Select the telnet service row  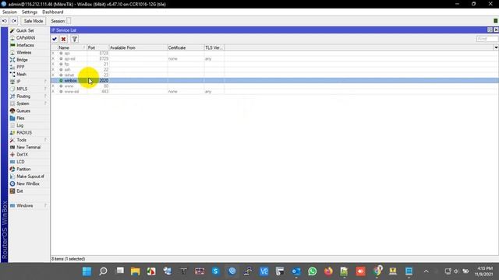pos(274,75)
